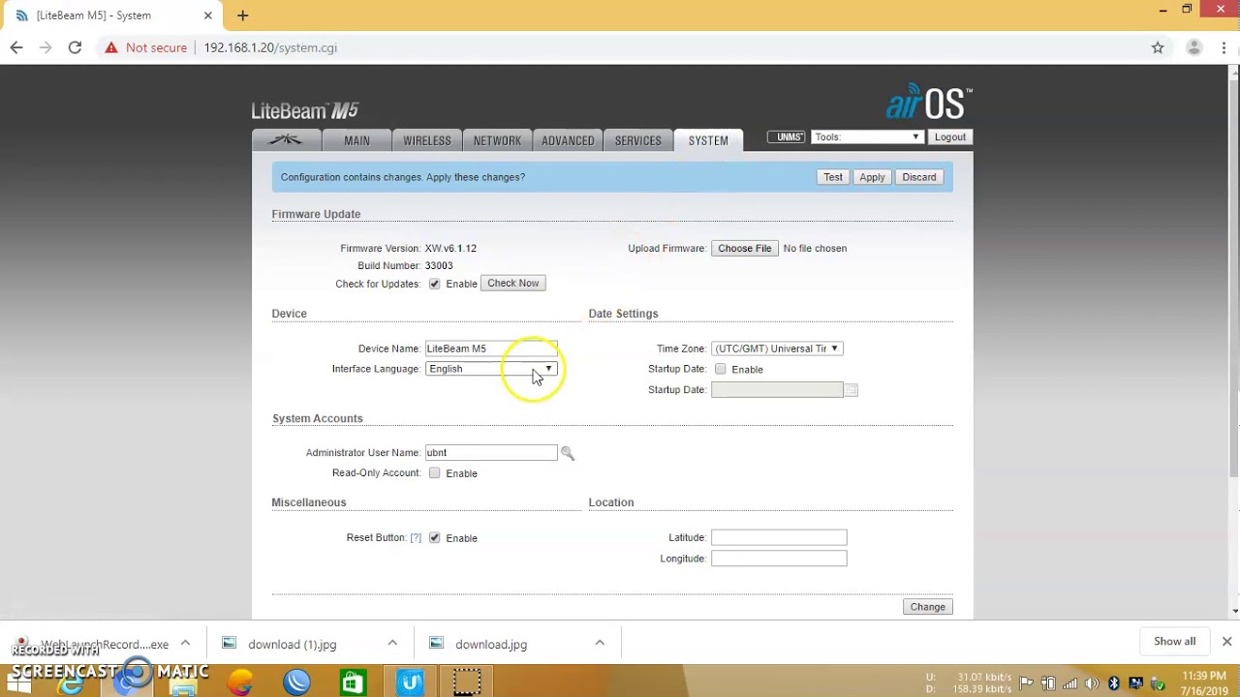Open the Reset Button help [?] link
The height and width of the screenshot is (697, 1240).
coord(416,537)
